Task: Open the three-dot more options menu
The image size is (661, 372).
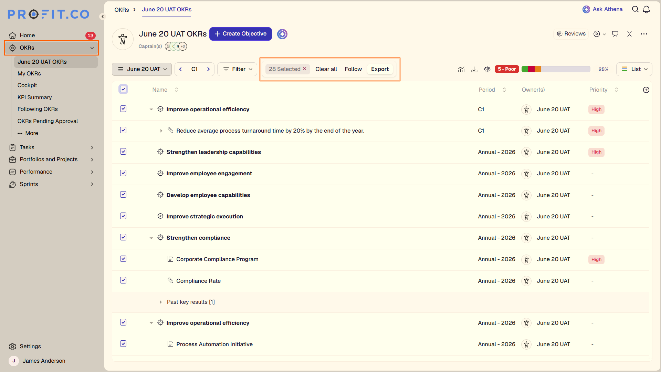Action: point(644,34)
